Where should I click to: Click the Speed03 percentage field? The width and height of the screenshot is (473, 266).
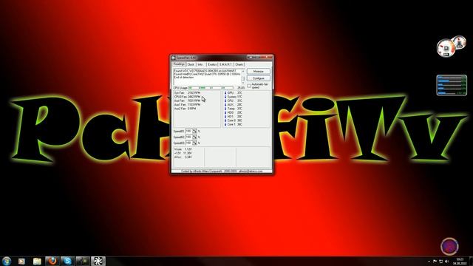click(188, 143)
